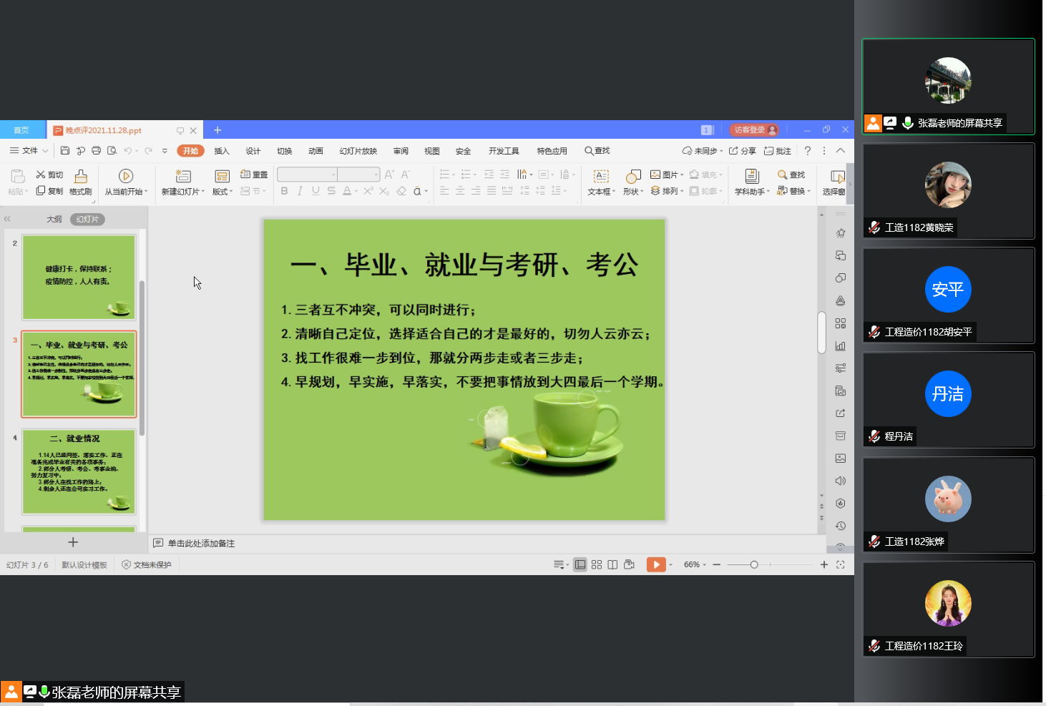The image size is (1046, 706).
Task: Collapse the ribbon with the chevron arrow
Action: point(841,151)
